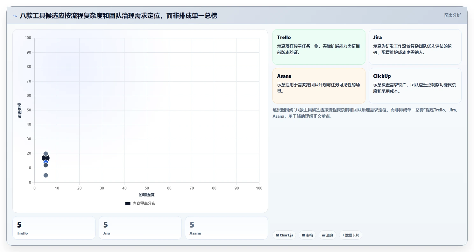474x252 pixels.
Task: Select the 数据卡片 tag
Action: [x=350, y=235]
